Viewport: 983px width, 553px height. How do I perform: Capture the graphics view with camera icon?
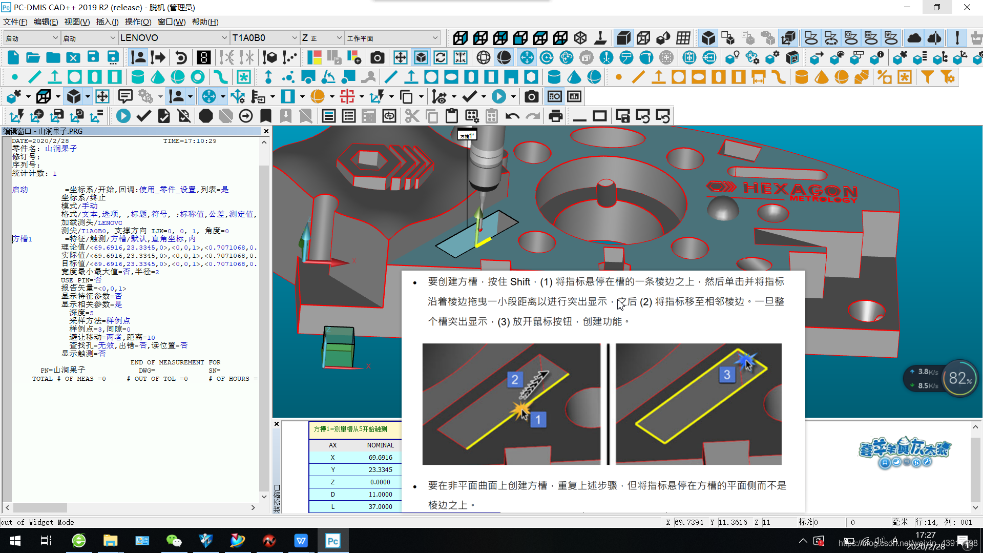tap(378, 57)
